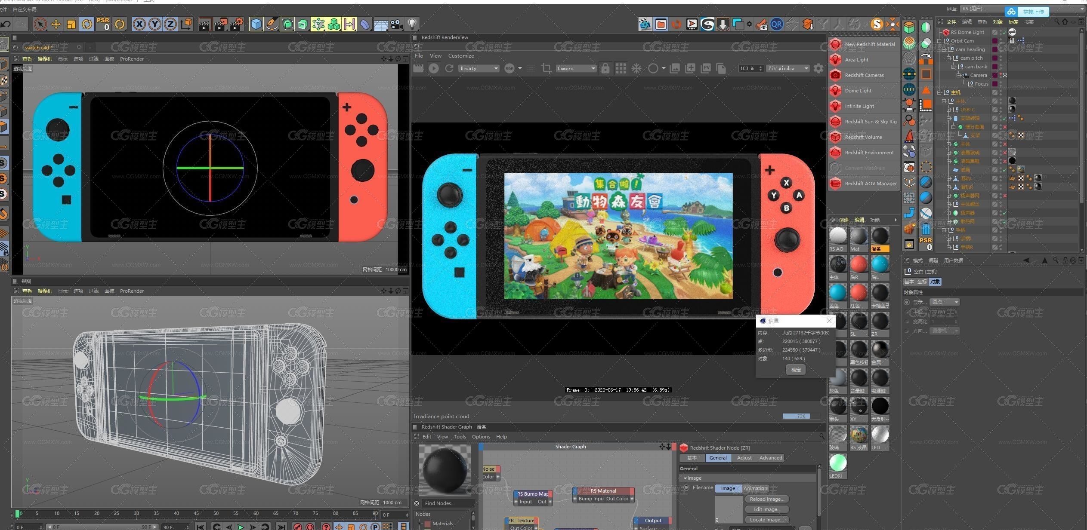The image size is (1087, 530).
Task: Open the 显示 圆点 dropdown
Action: click(x=945, y=302)
